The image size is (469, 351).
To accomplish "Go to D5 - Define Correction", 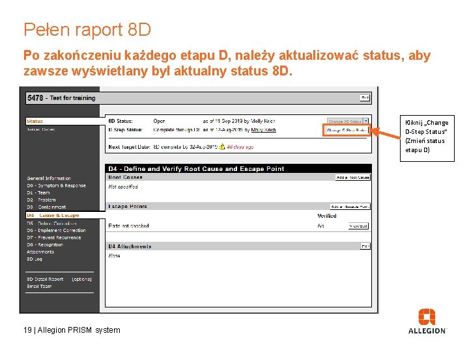I will (x=51, y=223).
